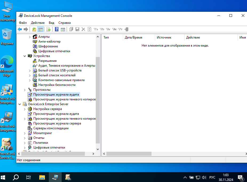247x182 pixels.
Task: Expand the Политики tree node
Action: [25, 143]
